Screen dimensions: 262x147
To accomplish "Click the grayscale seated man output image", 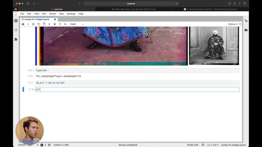I will tap(214, 46).
